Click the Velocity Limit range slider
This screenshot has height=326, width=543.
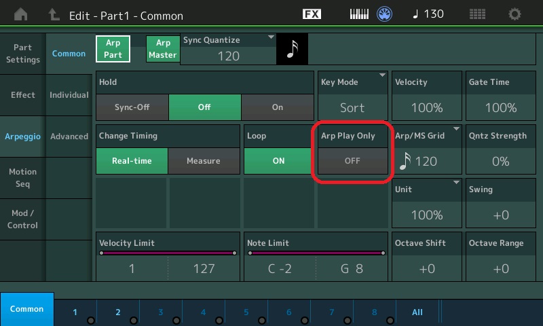[x=168, y=253]
